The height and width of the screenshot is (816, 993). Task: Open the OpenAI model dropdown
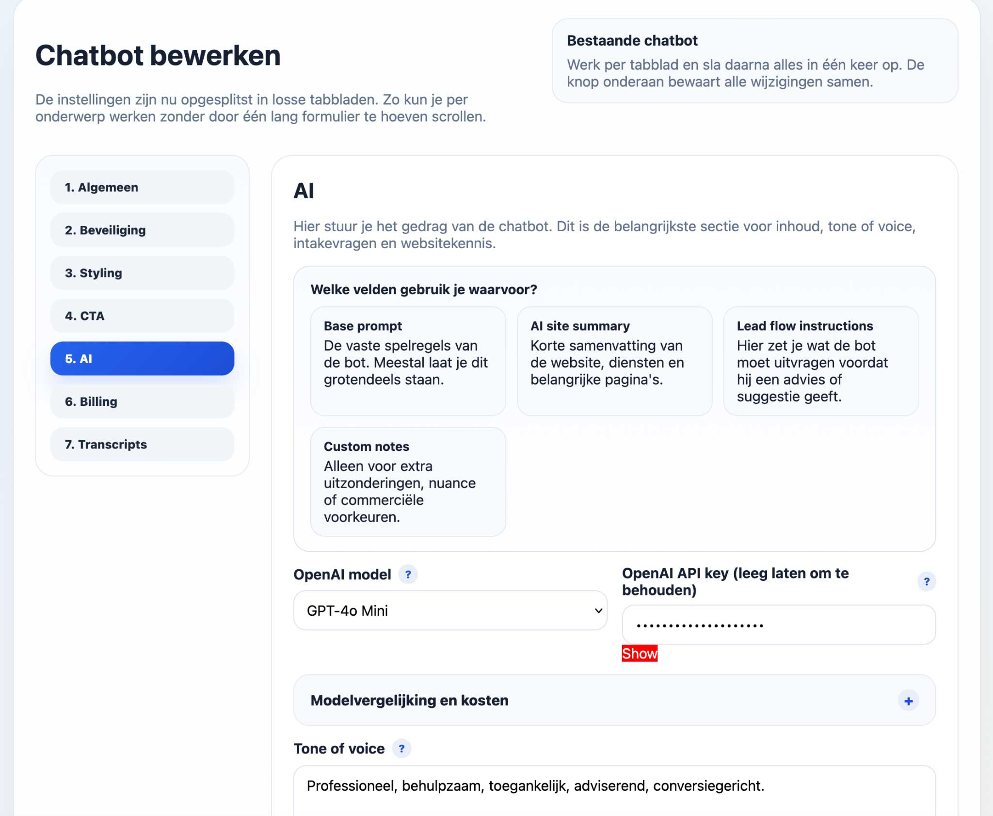pyautogui.click(x=450, y=610)
